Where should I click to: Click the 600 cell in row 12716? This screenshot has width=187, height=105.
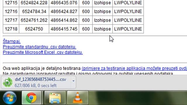pos(86,11)
